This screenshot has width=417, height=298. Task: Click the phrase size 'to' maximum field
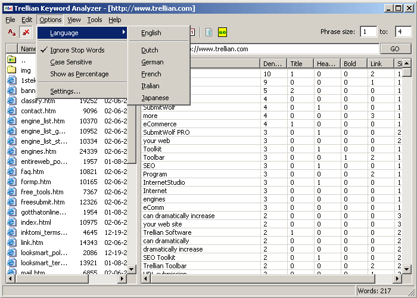coord(403,32)
